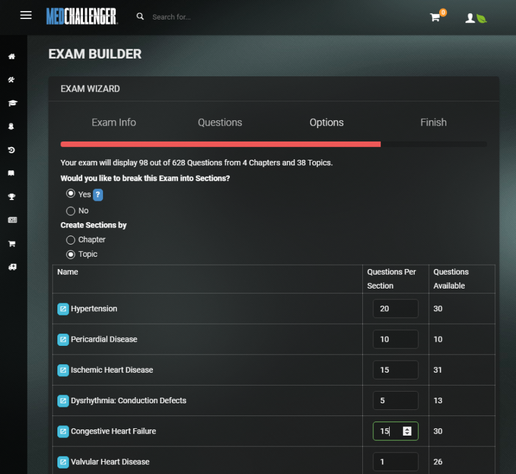Click the Ischemic Heart Disease topic name
This screenshot has width=516, height=474.
click(112, 370)
